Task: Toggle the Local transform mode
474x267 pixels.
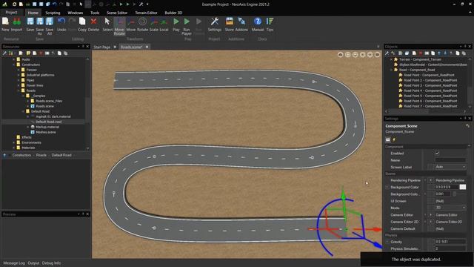Action: [x=164, y=24]
